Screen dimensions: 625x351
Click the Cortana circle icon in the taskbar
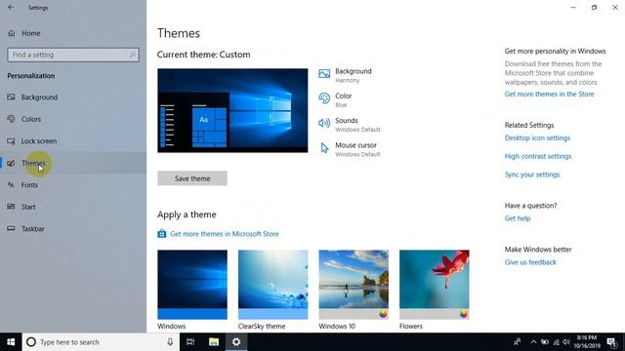pyautogui.click(x=30, y=342)
